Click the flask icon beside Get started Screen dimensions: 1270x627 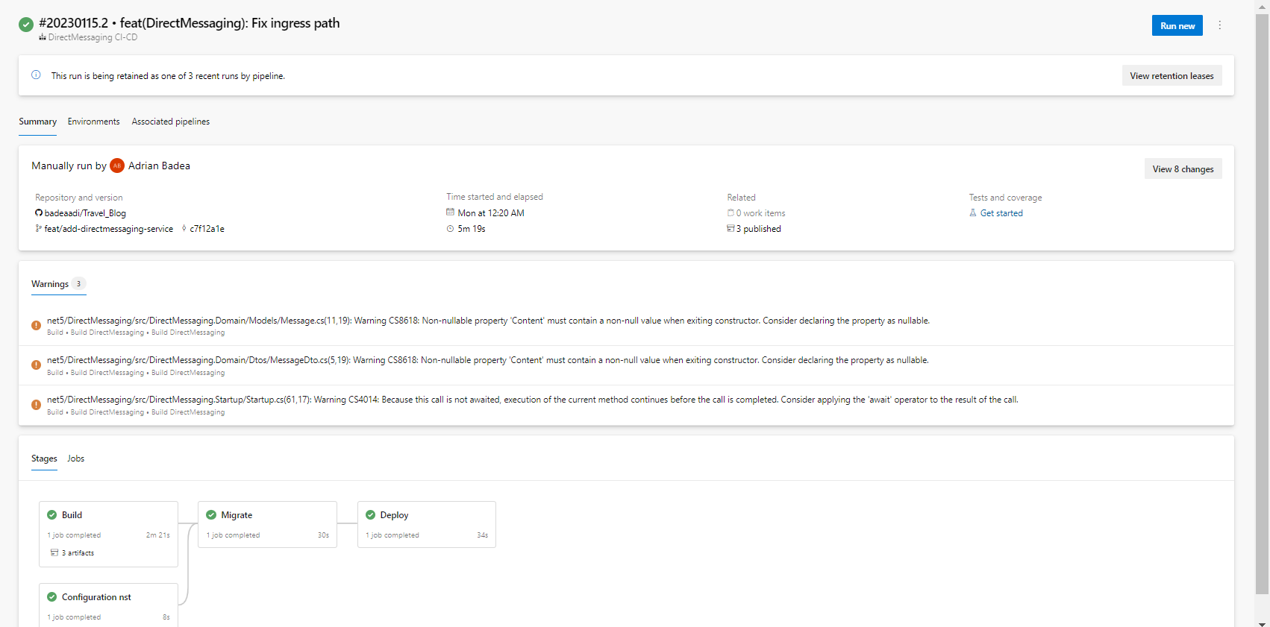pos(973,213)
